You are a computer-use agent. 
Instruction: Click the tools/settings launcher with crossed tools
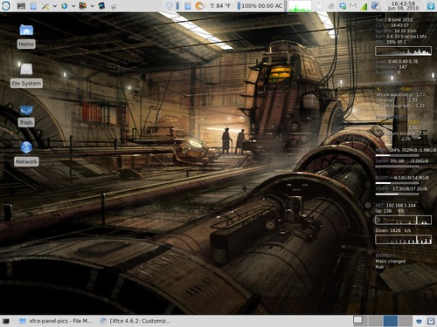45,6
